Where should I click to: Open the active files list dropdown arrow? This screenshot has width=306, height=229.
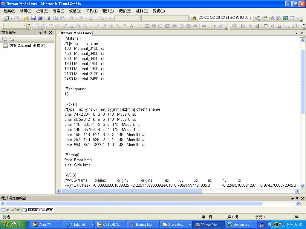coord(296,33)
